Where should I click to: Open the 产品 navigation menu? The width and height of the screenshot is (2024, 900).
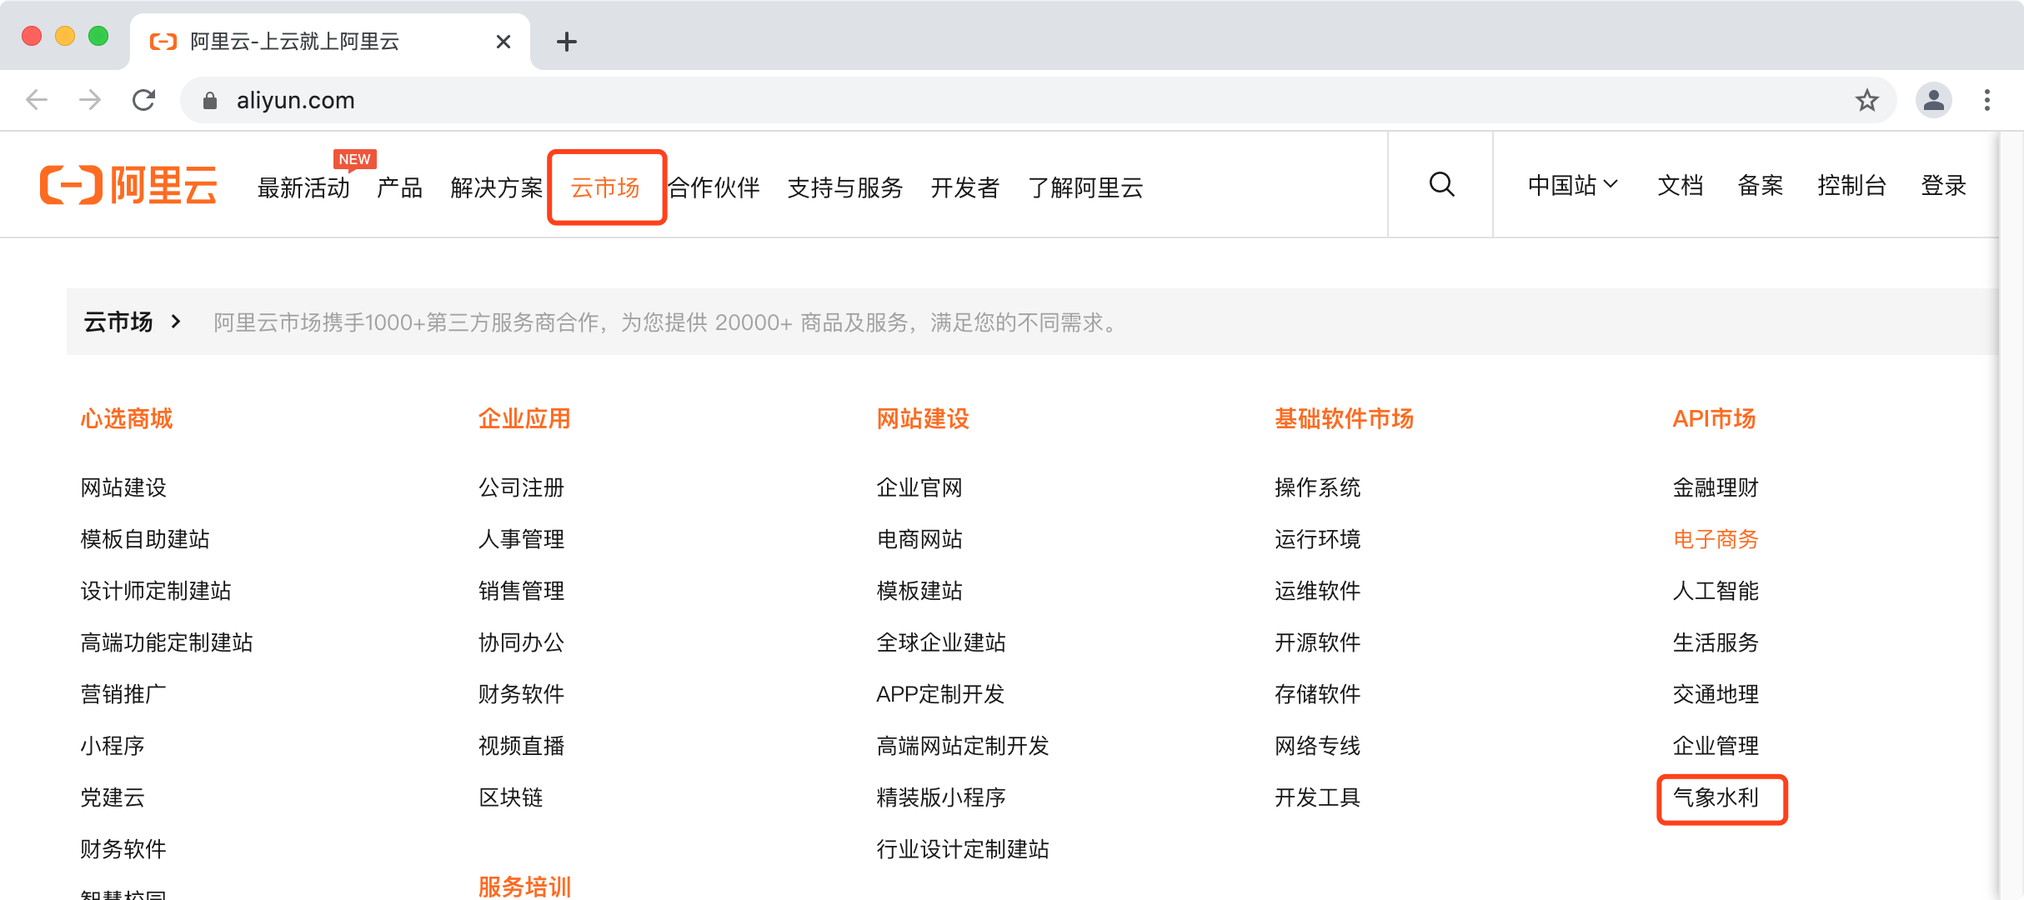(399, 187)
